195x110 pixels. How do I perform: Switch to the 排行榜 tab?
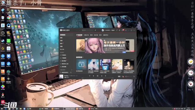(96, 35)
